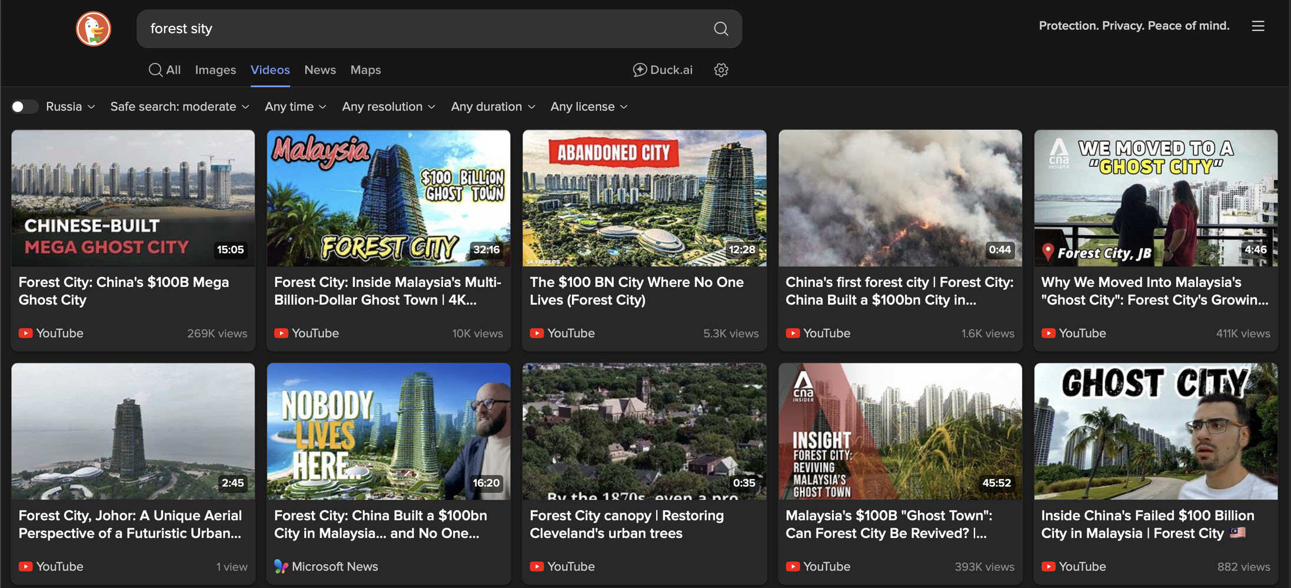Open 'Why We Moved Into Malaysia's Ghost City' title
Image resolution: width=1291 pixels, height=588 pixels.
(x=1154, y=291)
